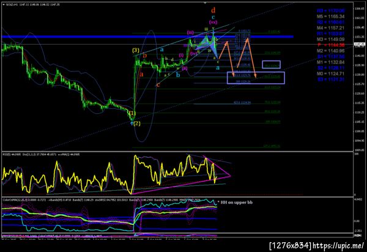Click the white current price tag on the price axis
This screenshot has height=252, width=367.
click(360, 44)
